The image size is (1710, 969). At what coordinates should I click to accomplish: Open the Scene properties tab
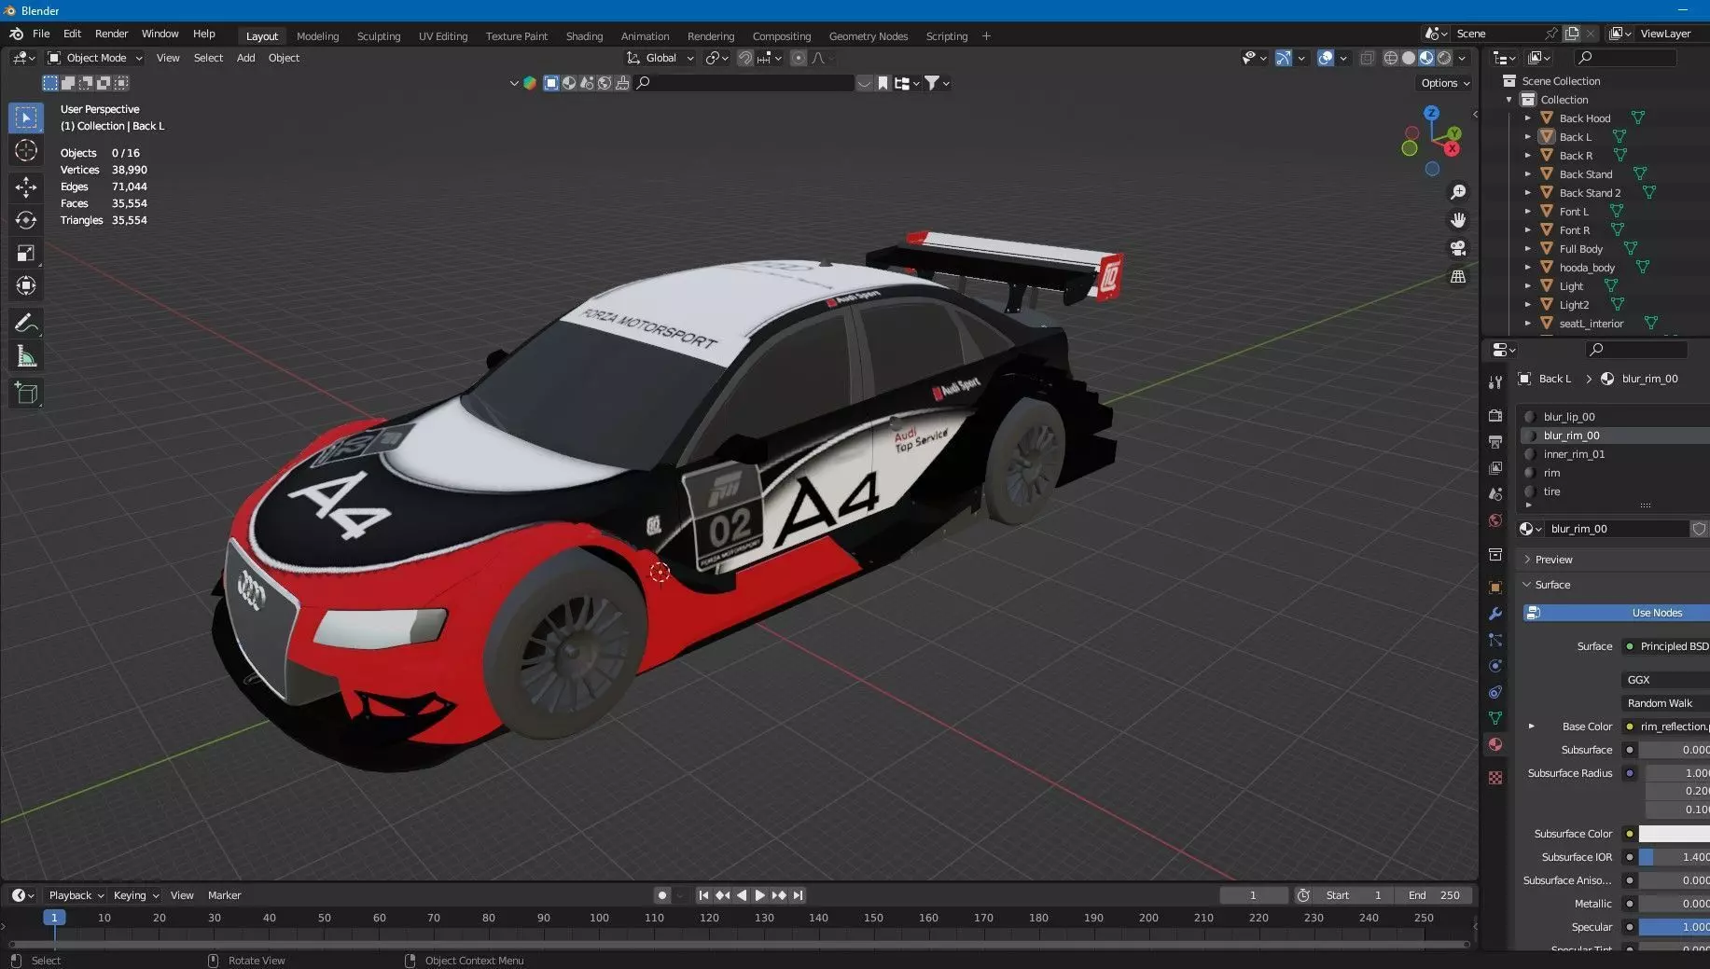pyautogui.click(x=1495, y=494)
